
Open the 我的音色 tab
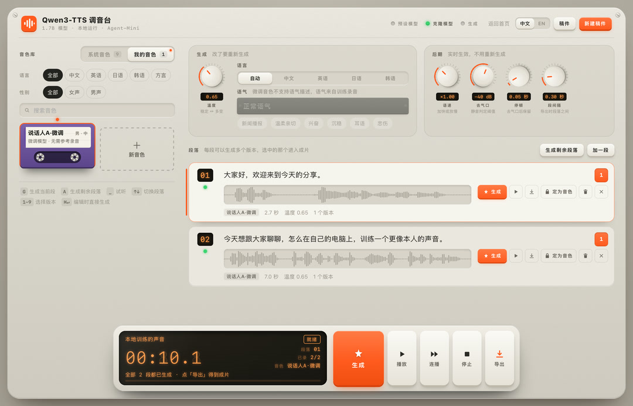[150, 54]
